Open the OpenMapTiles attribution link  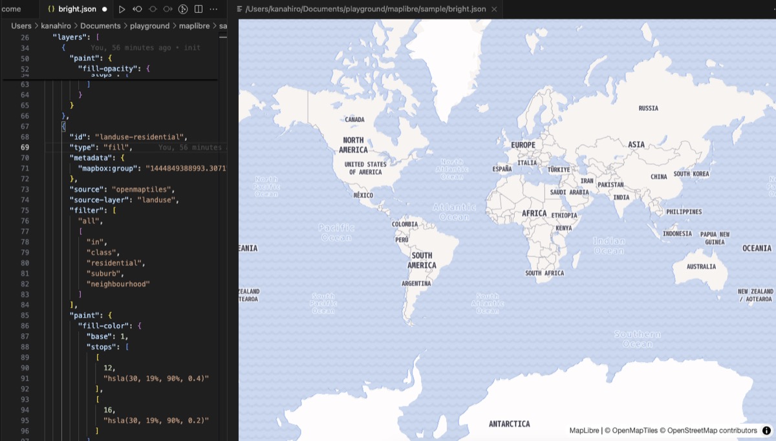(630, 431)
